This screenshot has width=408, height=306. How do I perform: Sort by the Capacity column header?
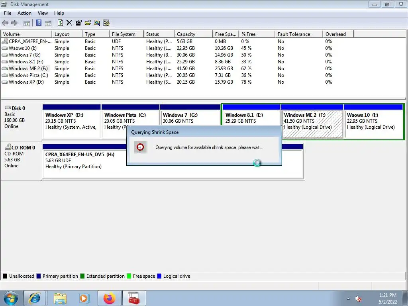click(193, 34)
